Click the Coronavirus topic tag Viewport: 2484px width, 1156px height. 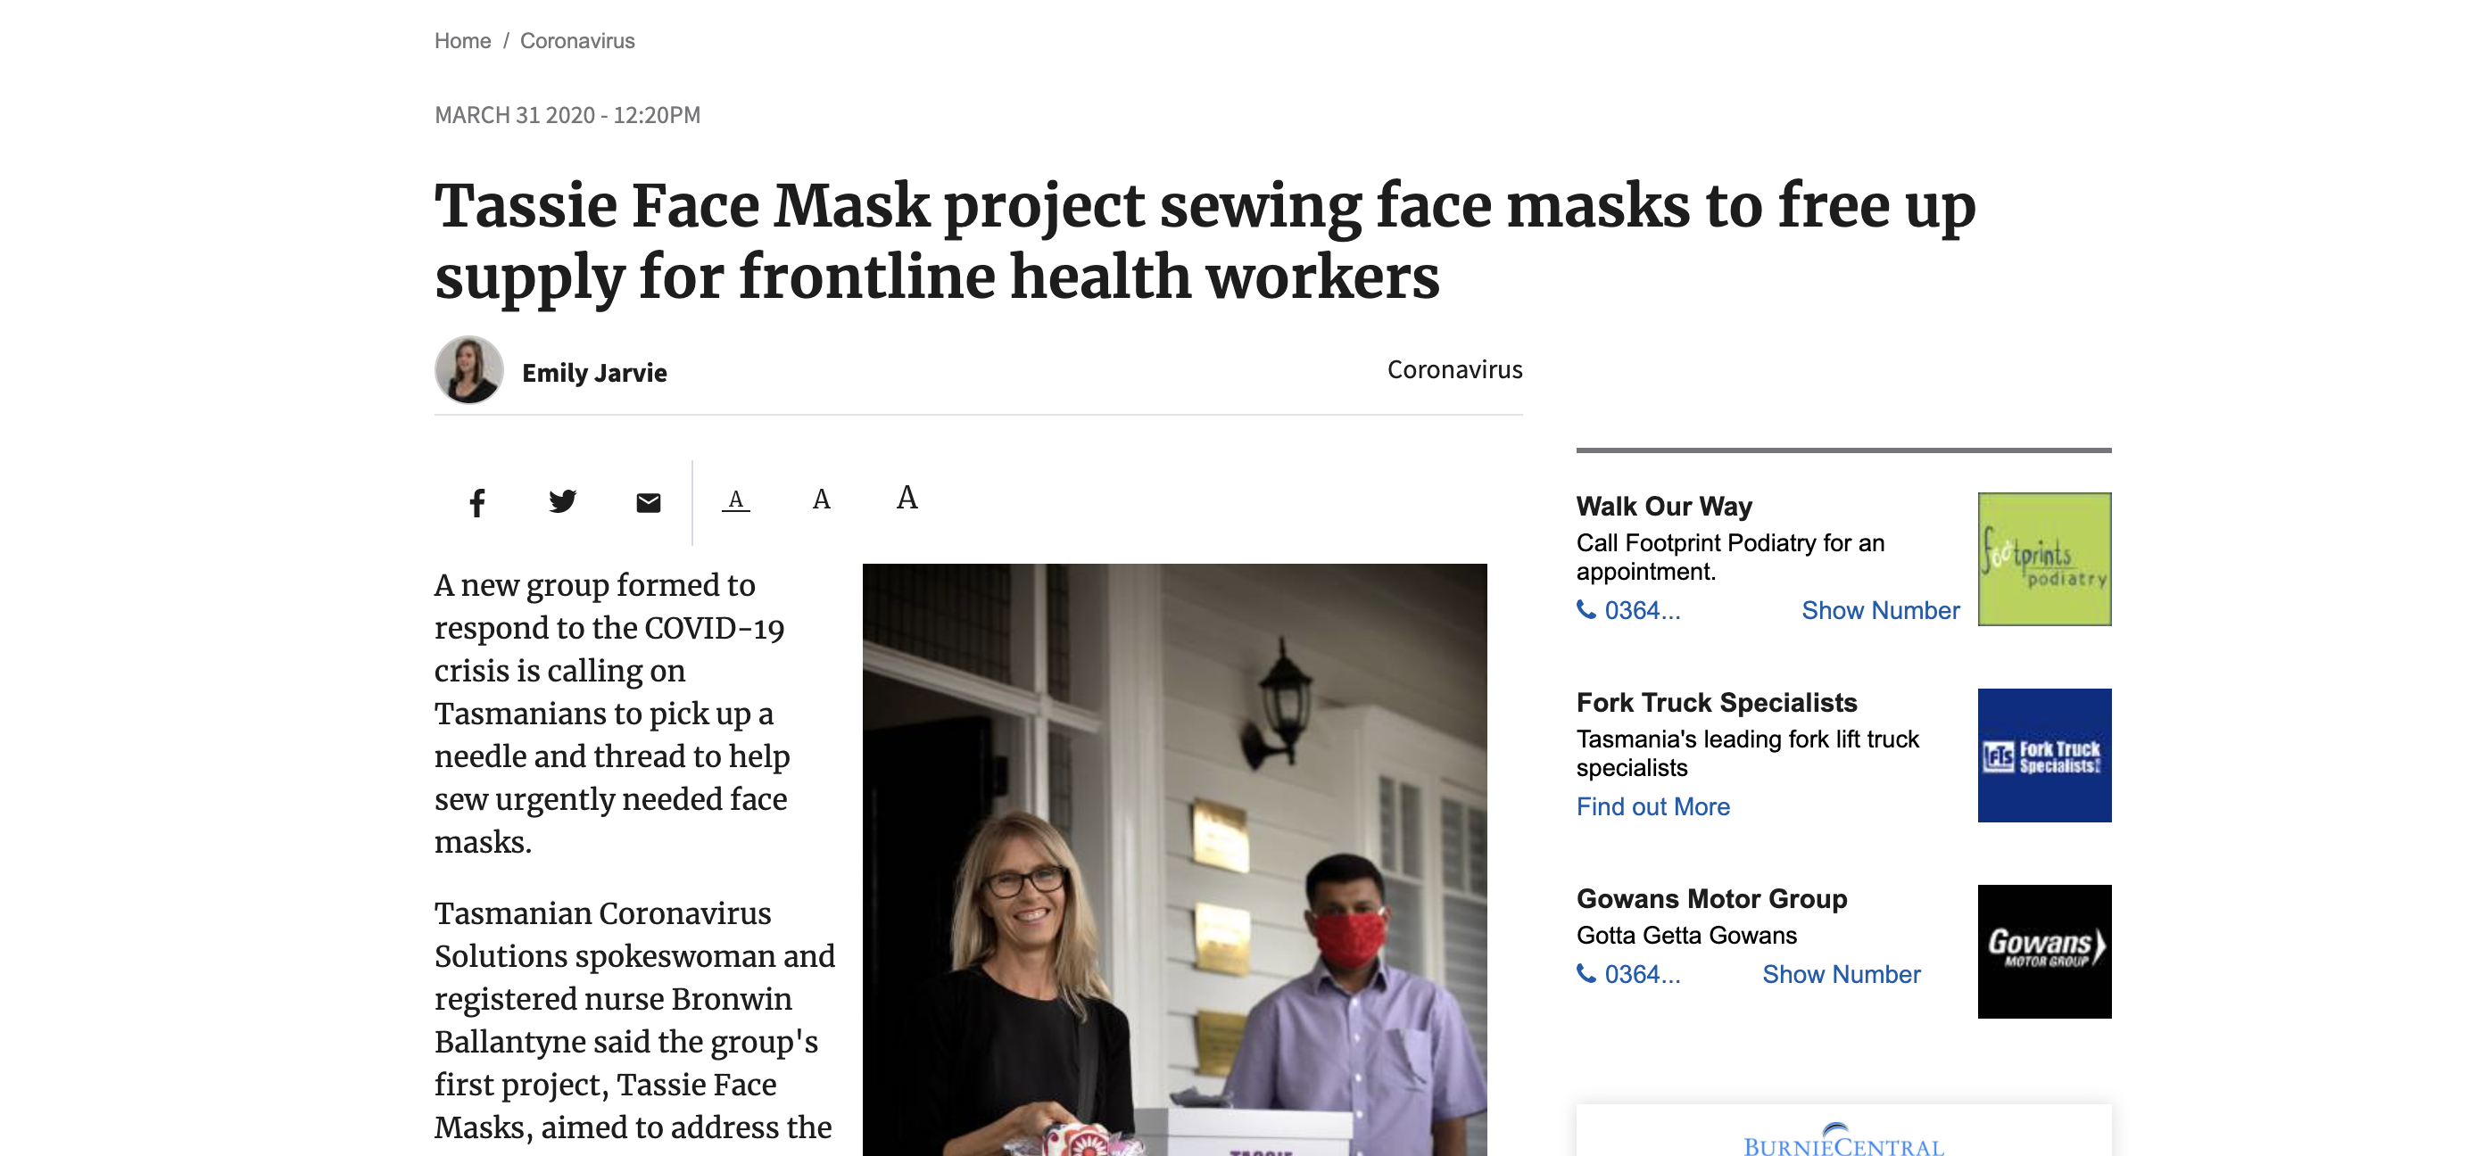coord(1454,369)
